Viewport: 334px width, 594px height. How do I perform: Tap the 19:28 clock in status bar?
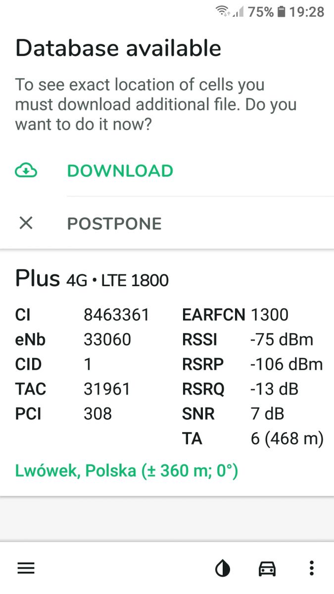click(308, 11)
